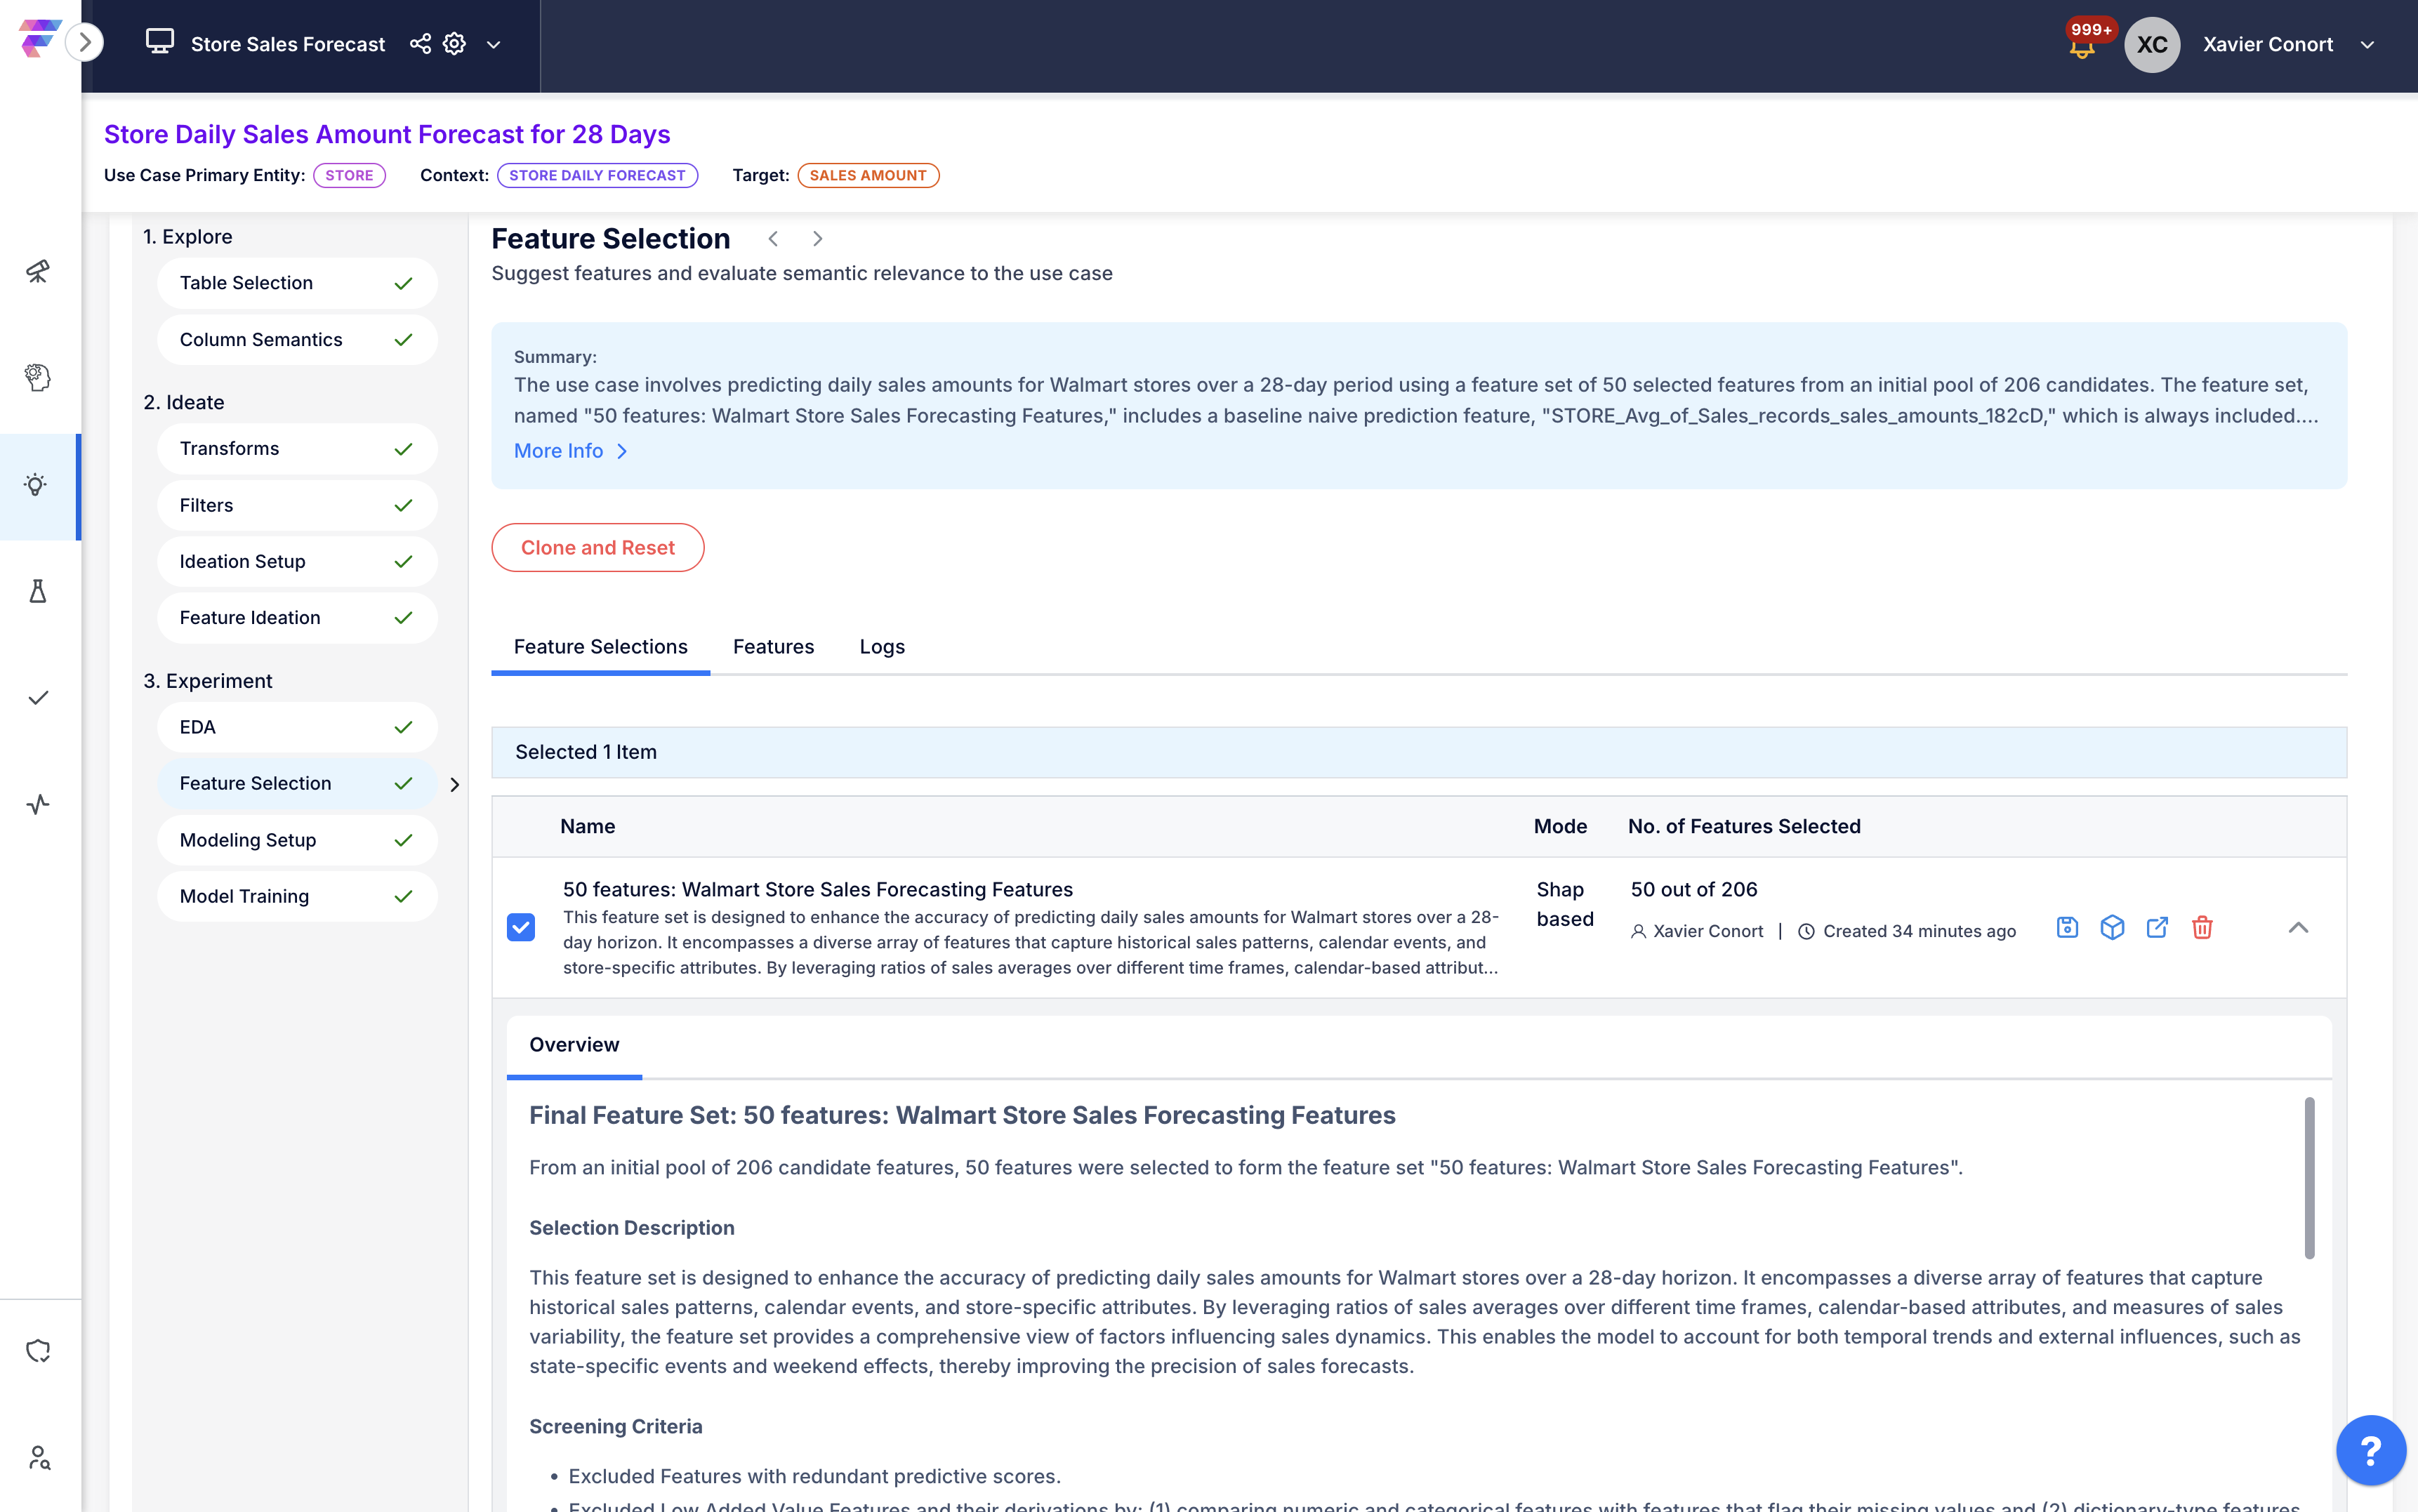Delete the feature set via trash icon
This screenshot has height=1512, width=2418.
coord(2203,928)
